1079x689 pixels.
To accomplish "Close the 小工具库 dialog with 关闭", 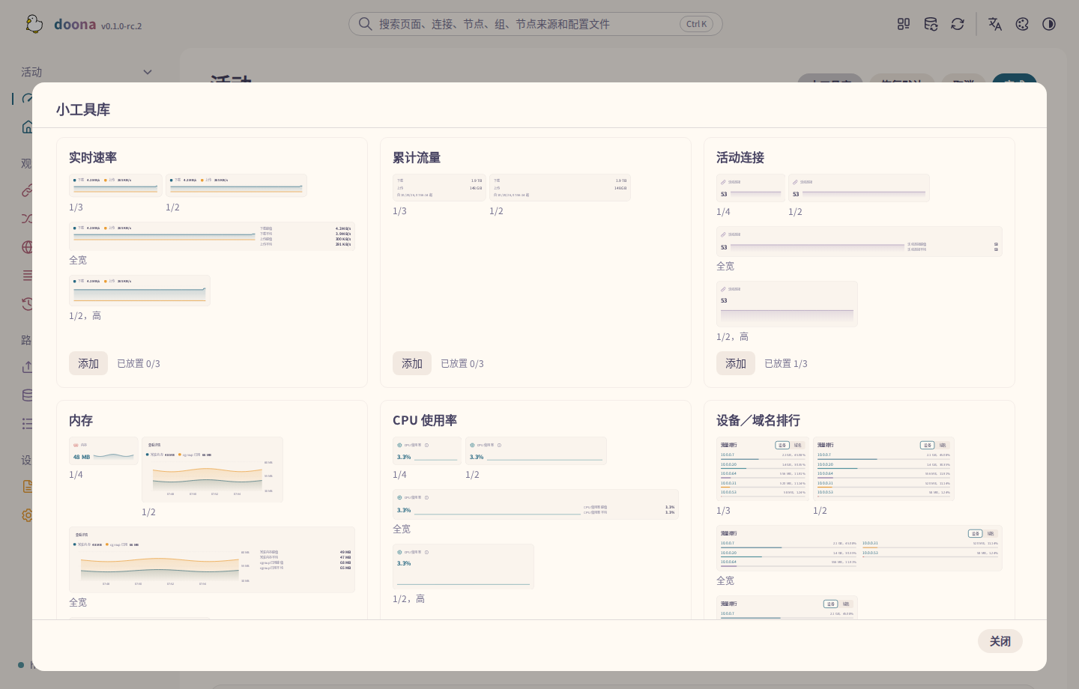I will click(1000, 641).
